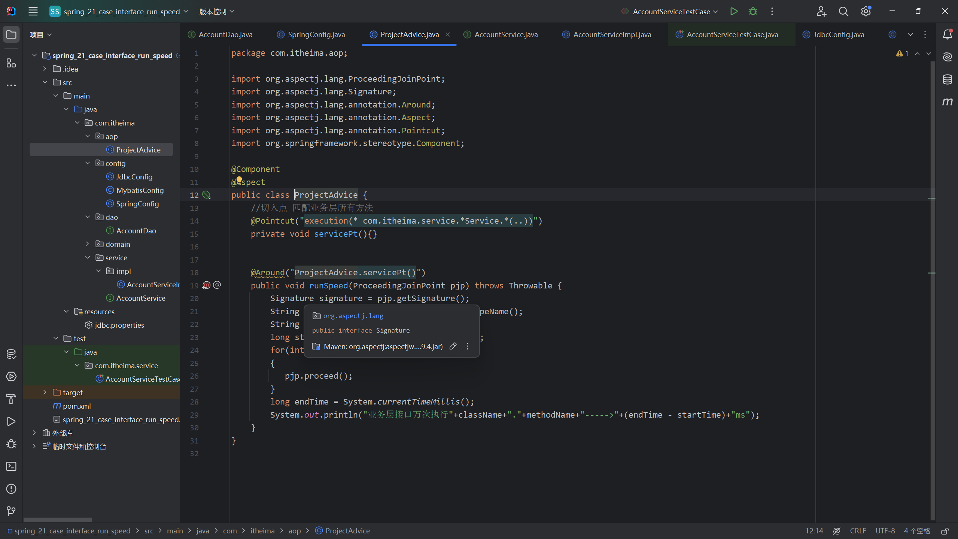The height and width of the screenshot is (539, 958).
Task: Open the Maven tool window
Action: [x=948, y=102]
